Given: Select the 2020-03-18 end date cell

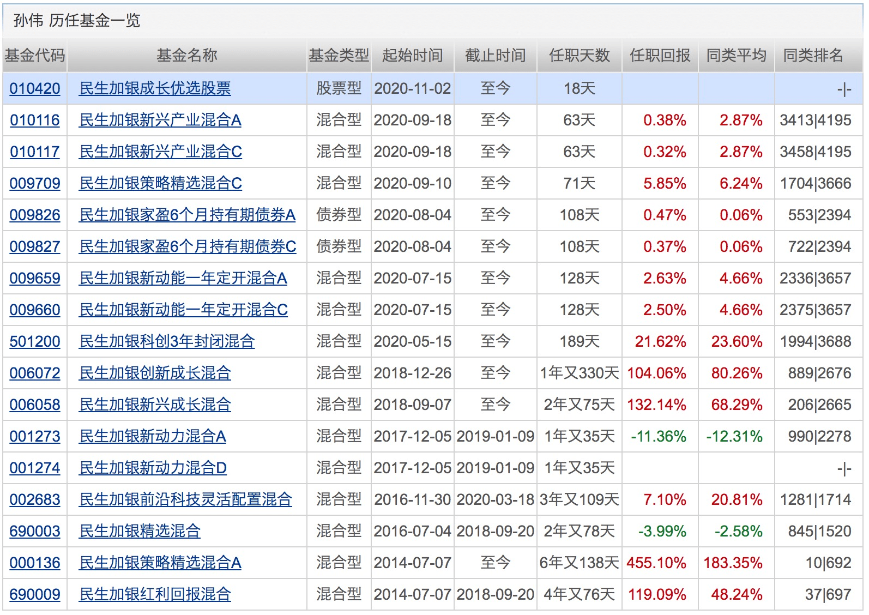Looking at the screenshot, I should tap(496, 499).
